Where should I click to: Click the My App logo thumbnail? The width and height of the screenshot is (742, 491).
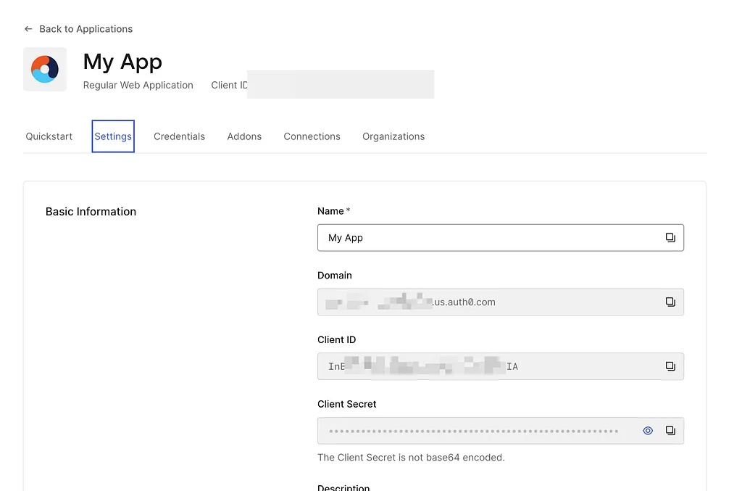[45, 69]
